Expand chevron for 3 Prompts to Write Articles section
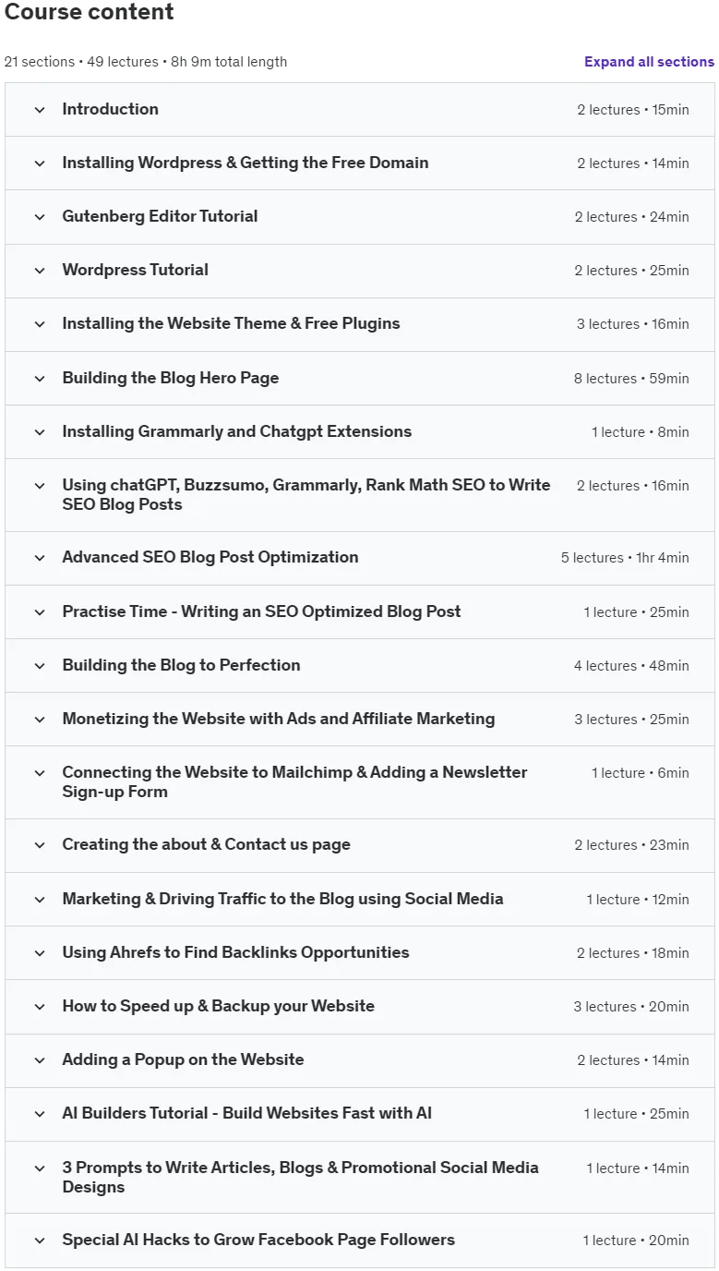 [40, 1168]
